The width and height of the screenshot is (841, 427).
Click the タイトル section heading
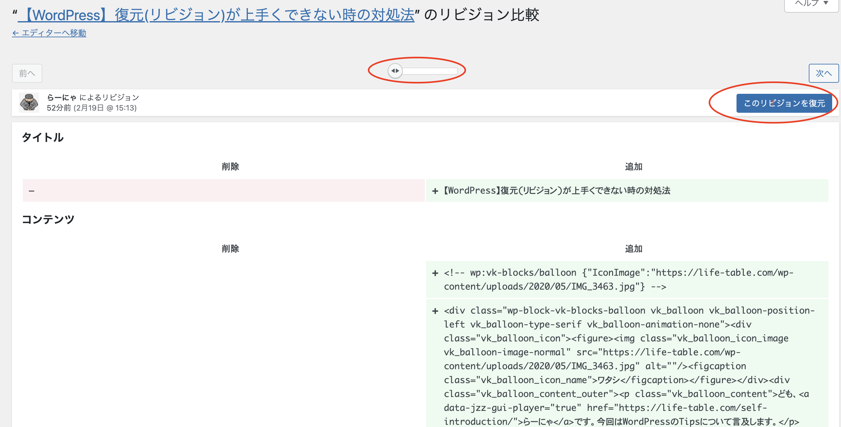(42, 137)
